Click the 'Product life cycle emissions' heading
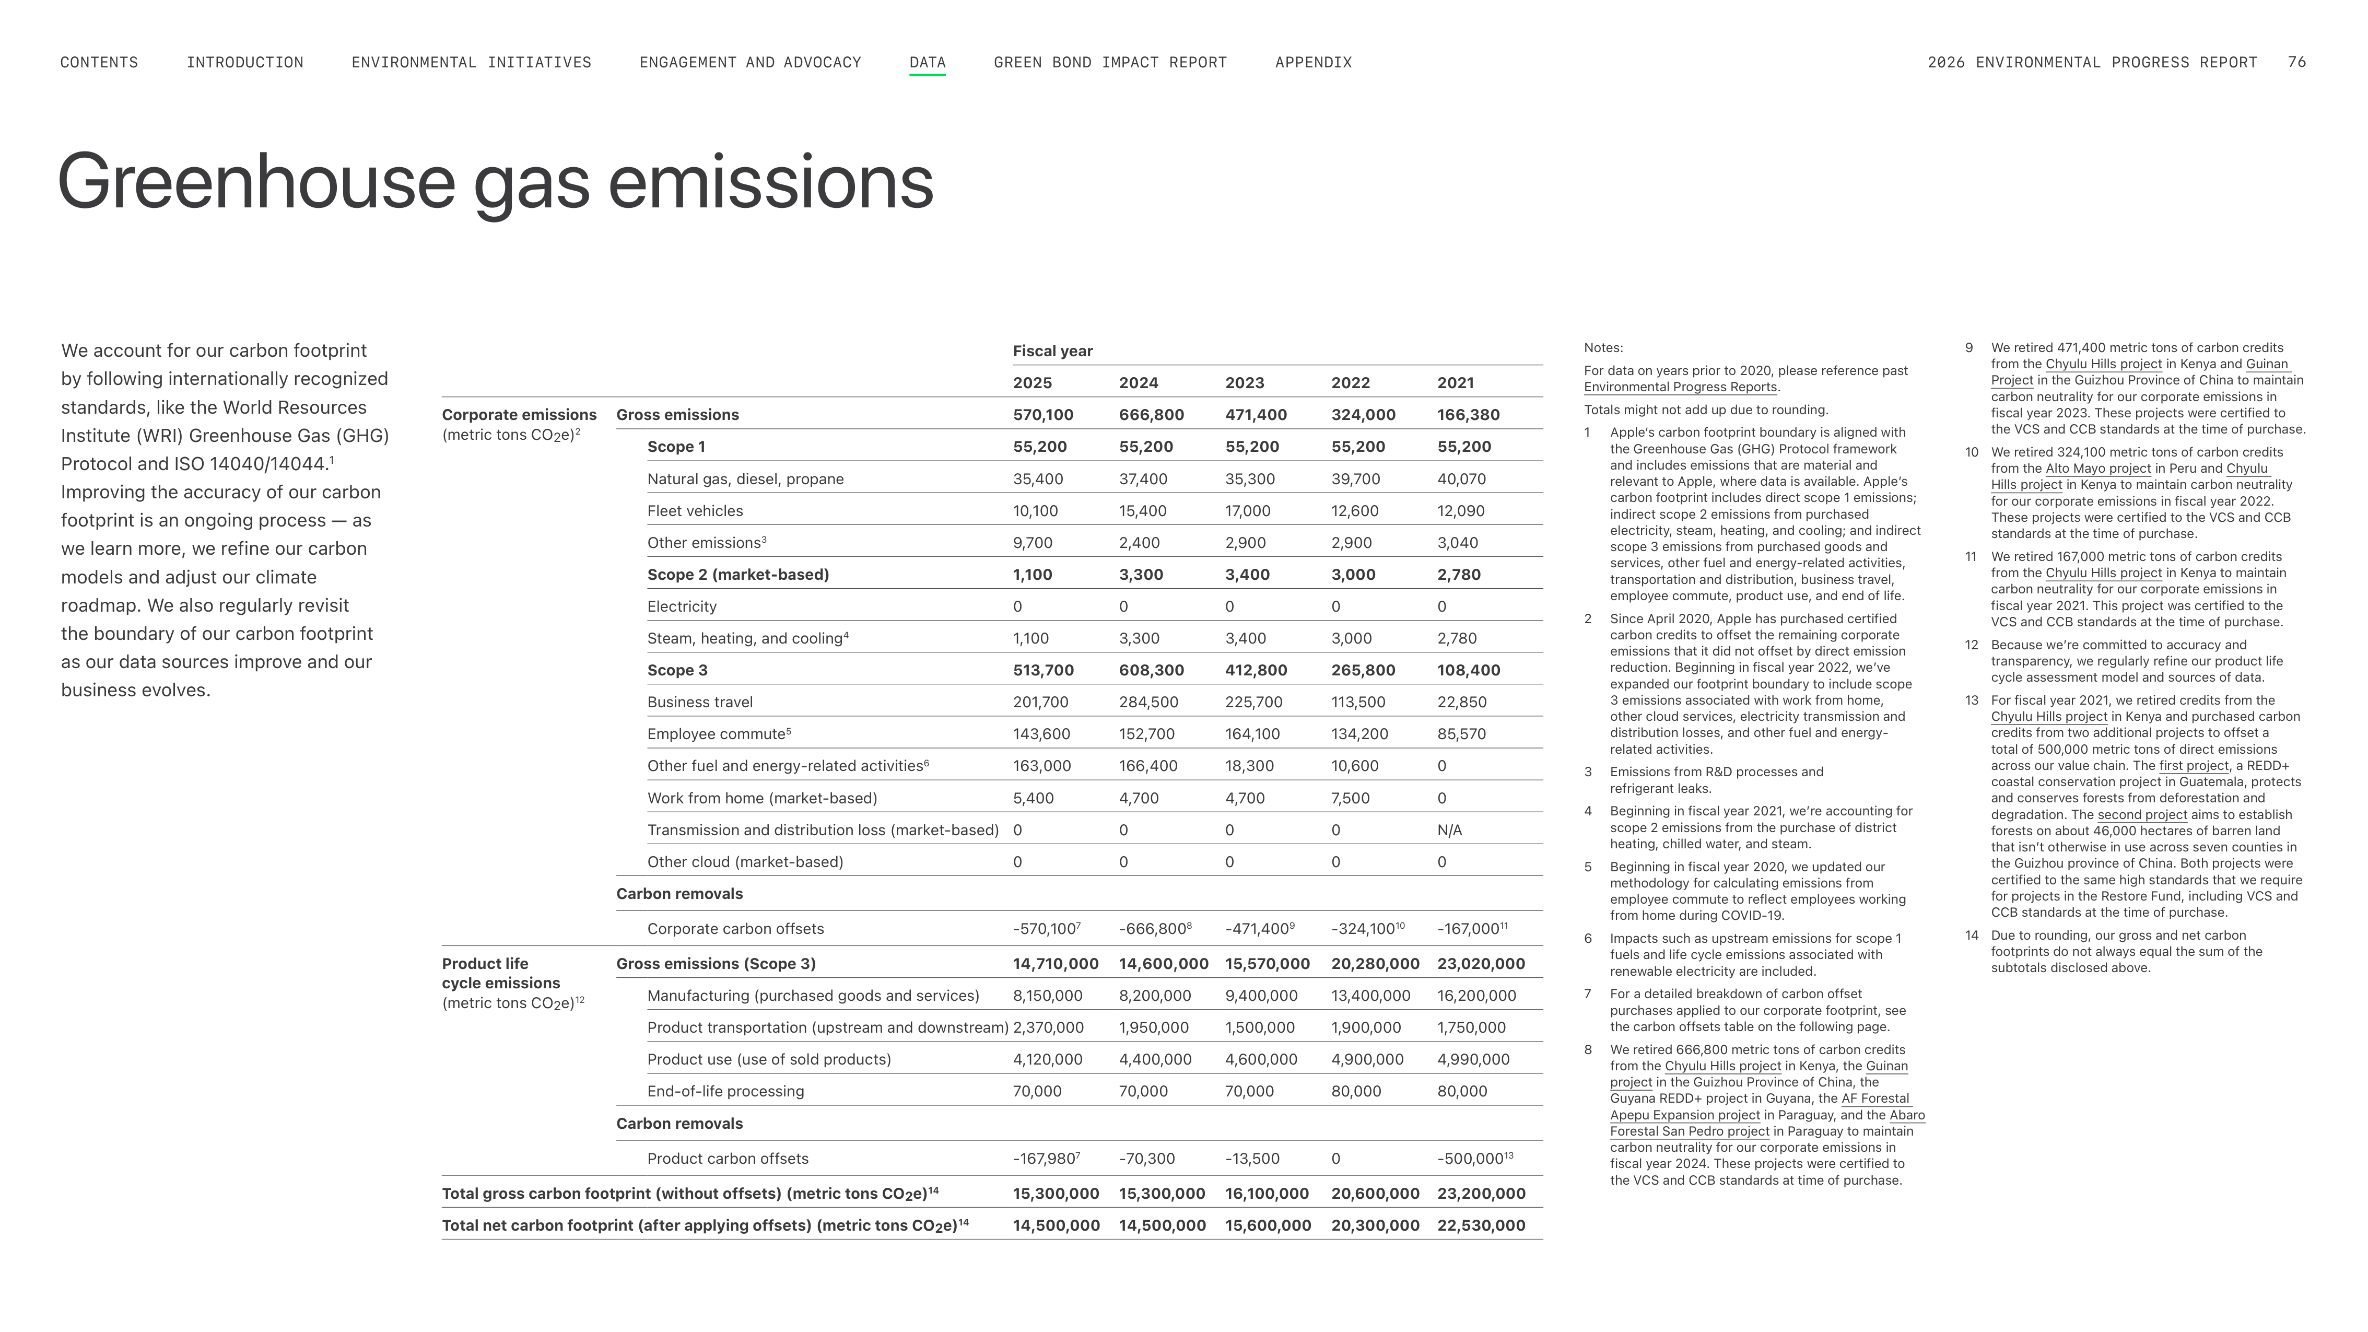Viewport: 2368px width, 1332px height. tap(501, 974)
